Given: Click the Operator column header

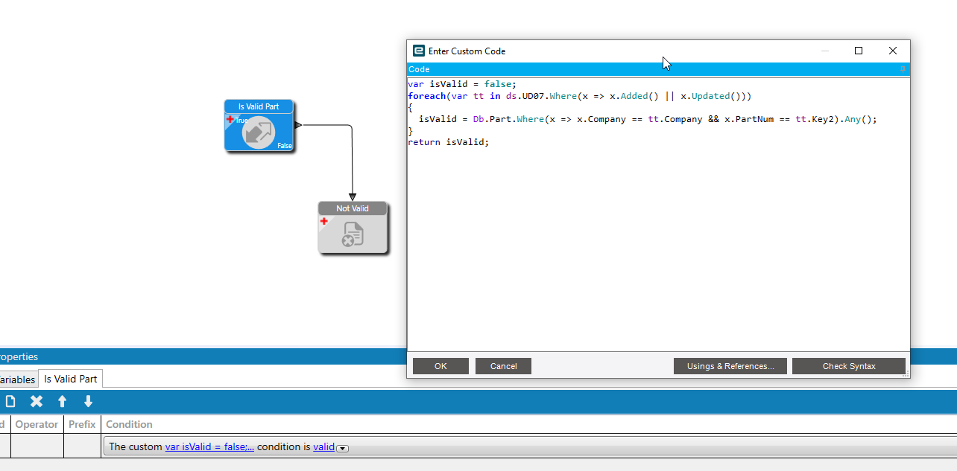Looking at the screenshot, I should pos(37,424).
